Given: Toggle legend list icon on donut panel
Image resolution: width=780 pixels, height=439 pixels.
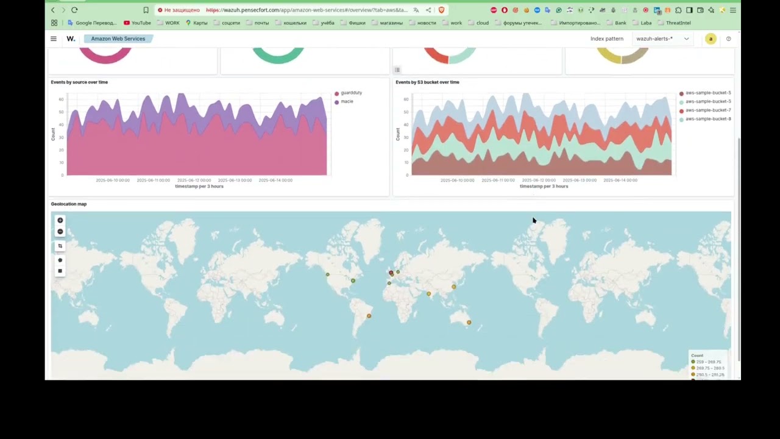Looking at the screenshot, I should click(x=397, y=70).
